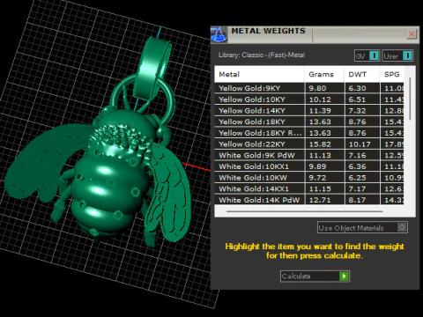Click the 12.71 grams value

(x=320, y=200)
